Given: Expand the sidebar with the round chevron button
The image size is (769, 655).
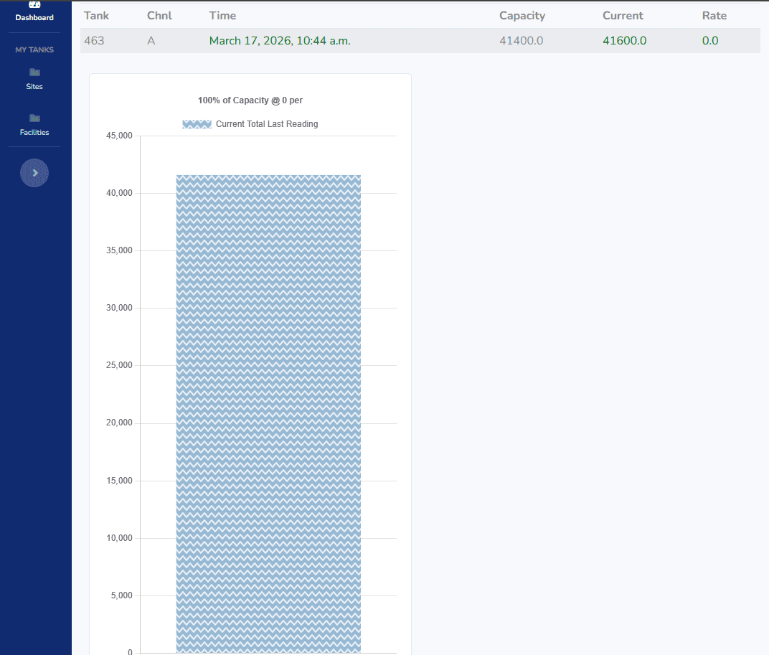Looking at the screenshot, I should 34,173.
